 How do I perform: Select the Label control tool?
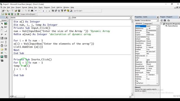pyautogui.click(x=2, y=27)
